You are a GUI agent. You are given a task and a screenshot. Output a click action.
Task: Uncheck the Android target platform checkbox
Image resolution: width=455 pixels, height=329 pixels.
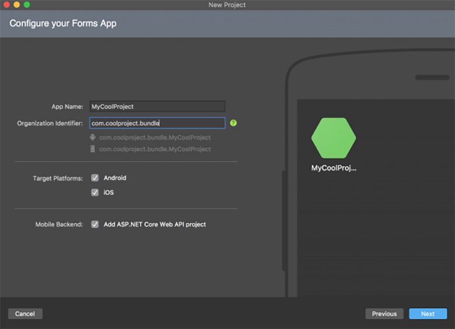pyautogui.click(x=95, y=178)
